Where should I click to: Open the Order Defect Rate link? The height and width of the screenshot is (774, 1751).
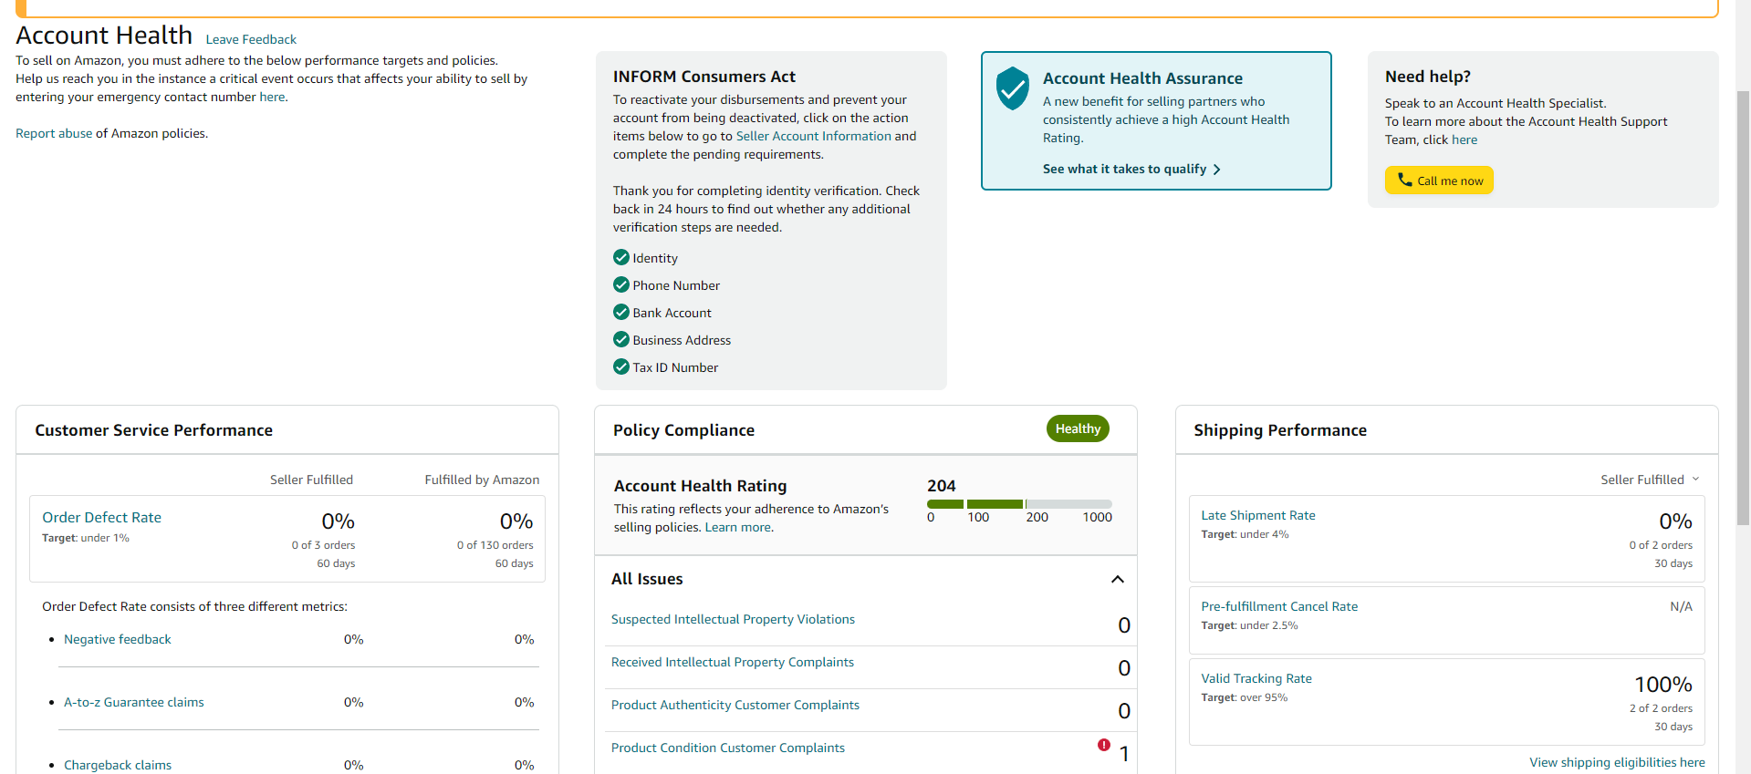click(x=101, y=517)
